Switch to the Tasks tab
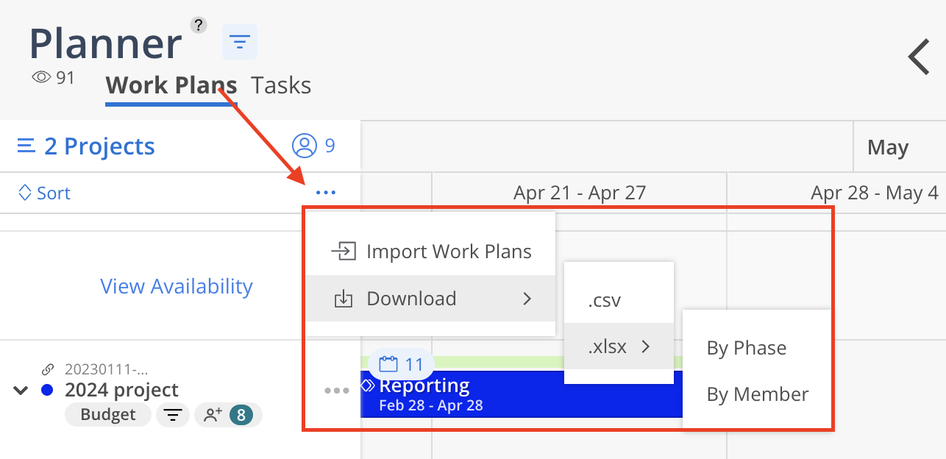Image resolution: width=946 pixels, height=459 pixels. [281, 85]
